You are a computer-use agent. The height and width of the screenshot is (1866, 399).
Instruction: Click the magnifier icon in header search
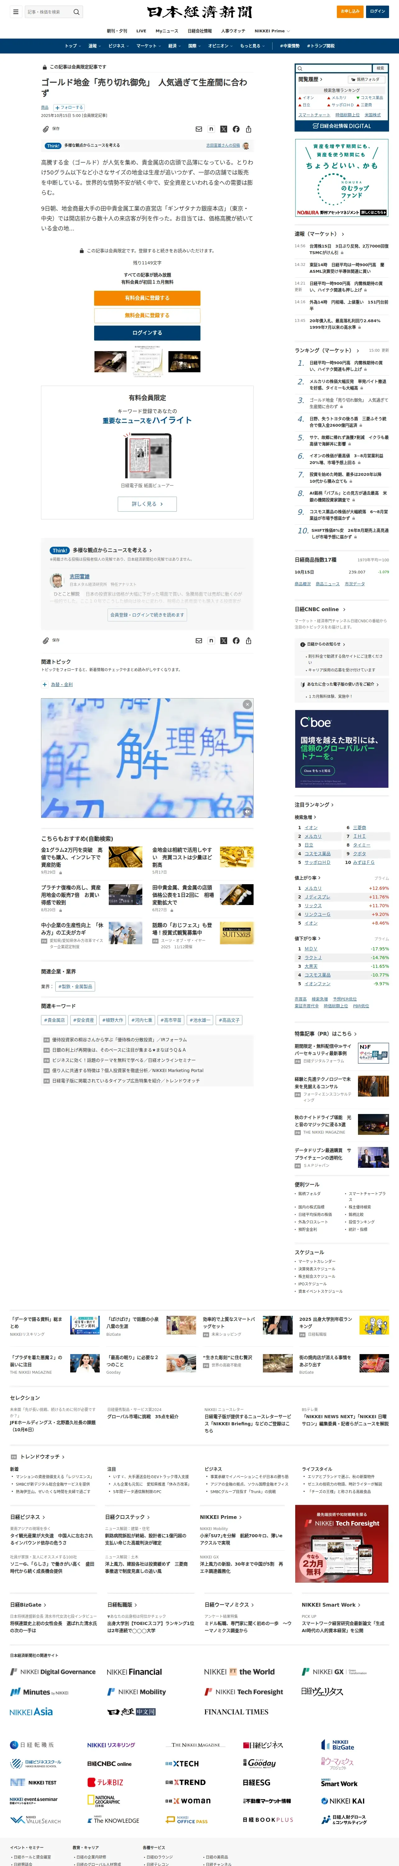pos(76,12)
